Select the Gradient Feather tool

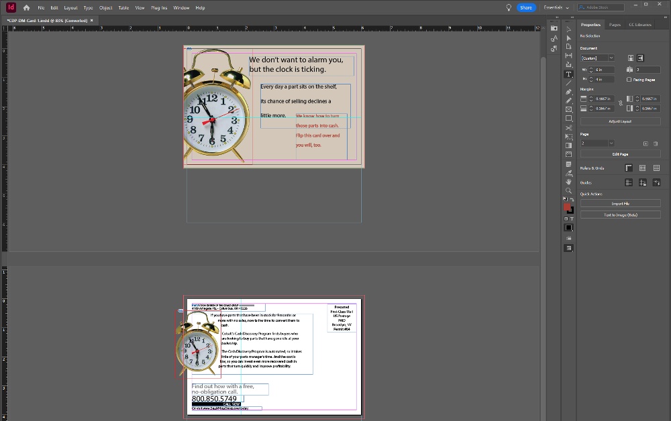tap(568, 154)
